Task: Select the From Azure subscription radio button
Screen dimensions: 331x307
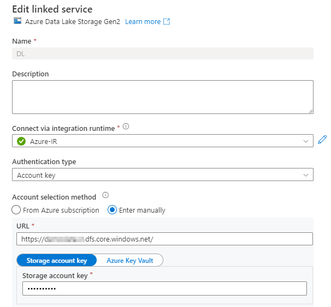Action: [x=16, y=210]
